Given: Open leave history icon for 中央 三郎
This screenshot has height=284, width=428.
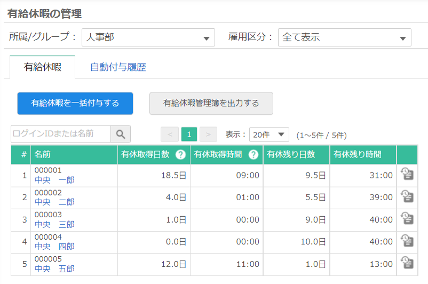Looking at the screenshot, I should pos(407,218).
